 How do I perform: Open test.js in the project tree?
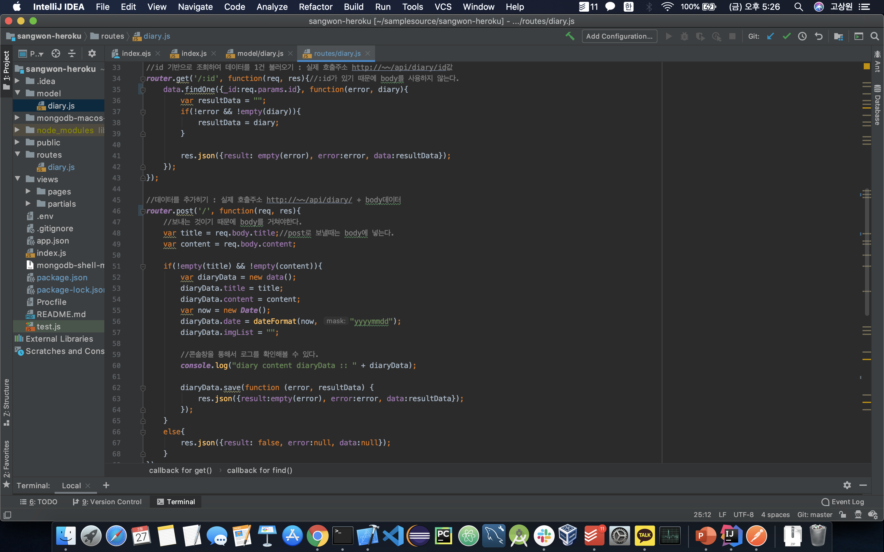tap(48, 326)
